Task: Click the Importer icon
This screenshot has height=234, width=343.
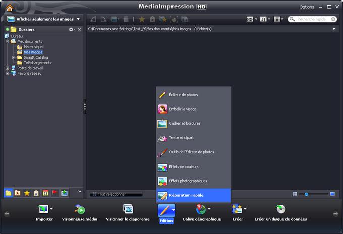Action: 43,209
